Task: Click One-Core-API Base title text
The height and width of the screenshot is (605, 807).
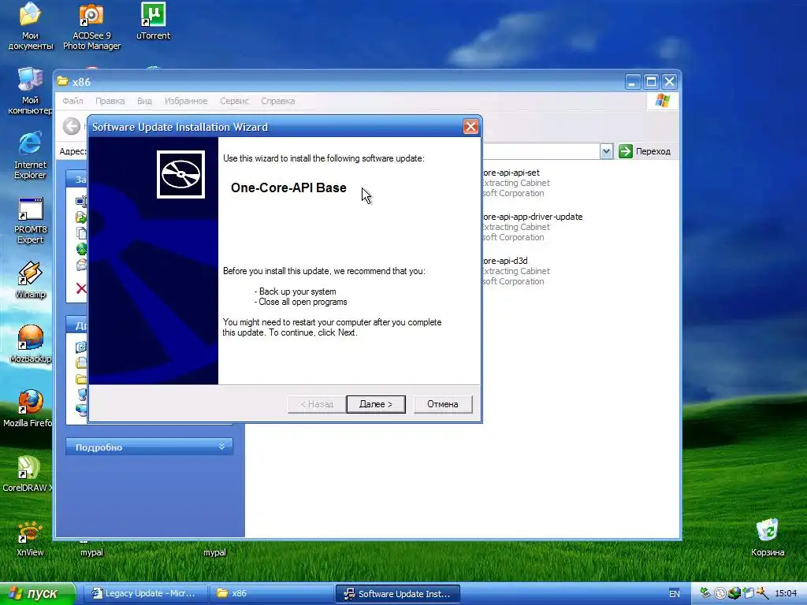Action: coord(288,187)
